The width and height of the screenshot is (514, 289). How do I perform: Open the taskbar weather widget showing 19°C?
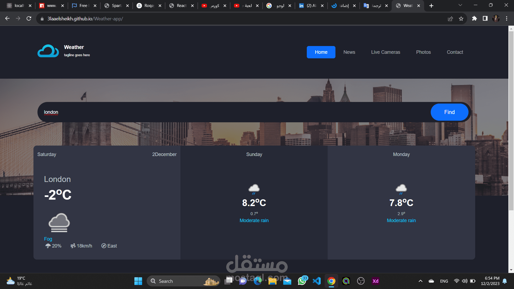click(x=19, y=281)
